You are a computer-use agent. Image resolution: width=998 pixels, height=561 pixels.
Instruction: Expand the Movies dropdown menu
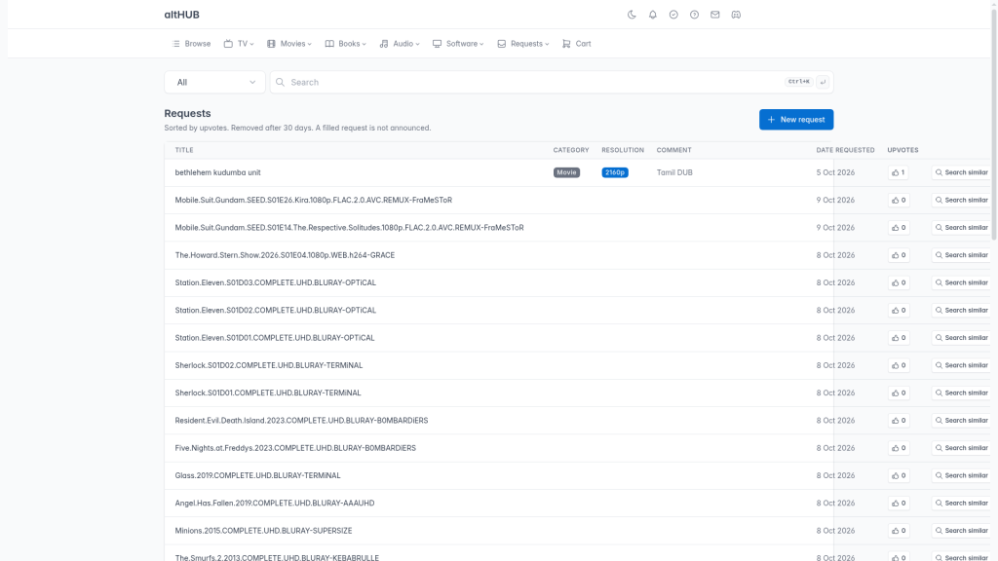tap(288, 44)
